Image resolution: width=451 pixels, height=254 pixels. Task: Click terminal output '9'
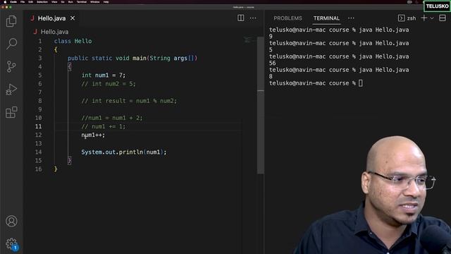tap(271, 36)
